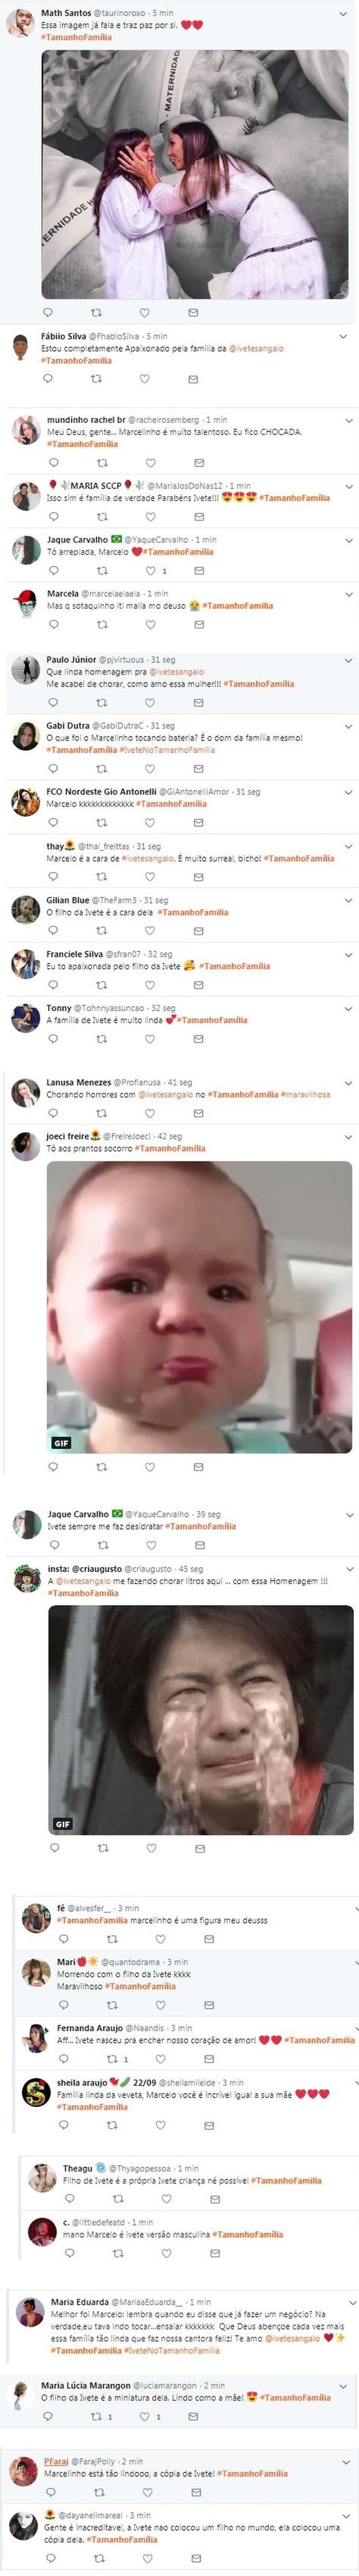Reply to Math Santos's tweet
The image size is (359, 2576).
pos(47,313)
